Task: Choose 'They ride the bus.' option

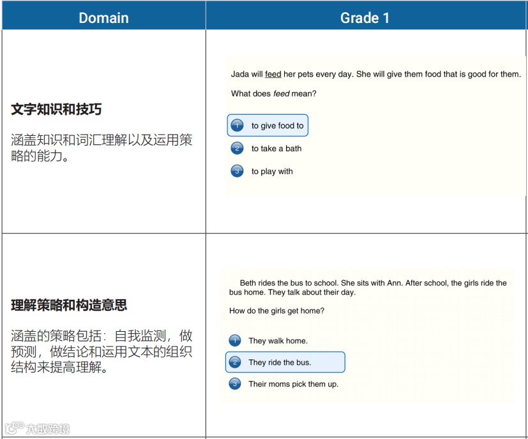Action: (285, 362)
